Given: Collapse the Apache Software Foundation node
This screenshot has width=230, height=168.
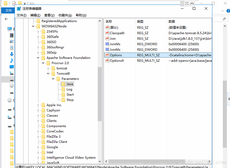Looking at the screenshot, I should [x=38, y=58].
